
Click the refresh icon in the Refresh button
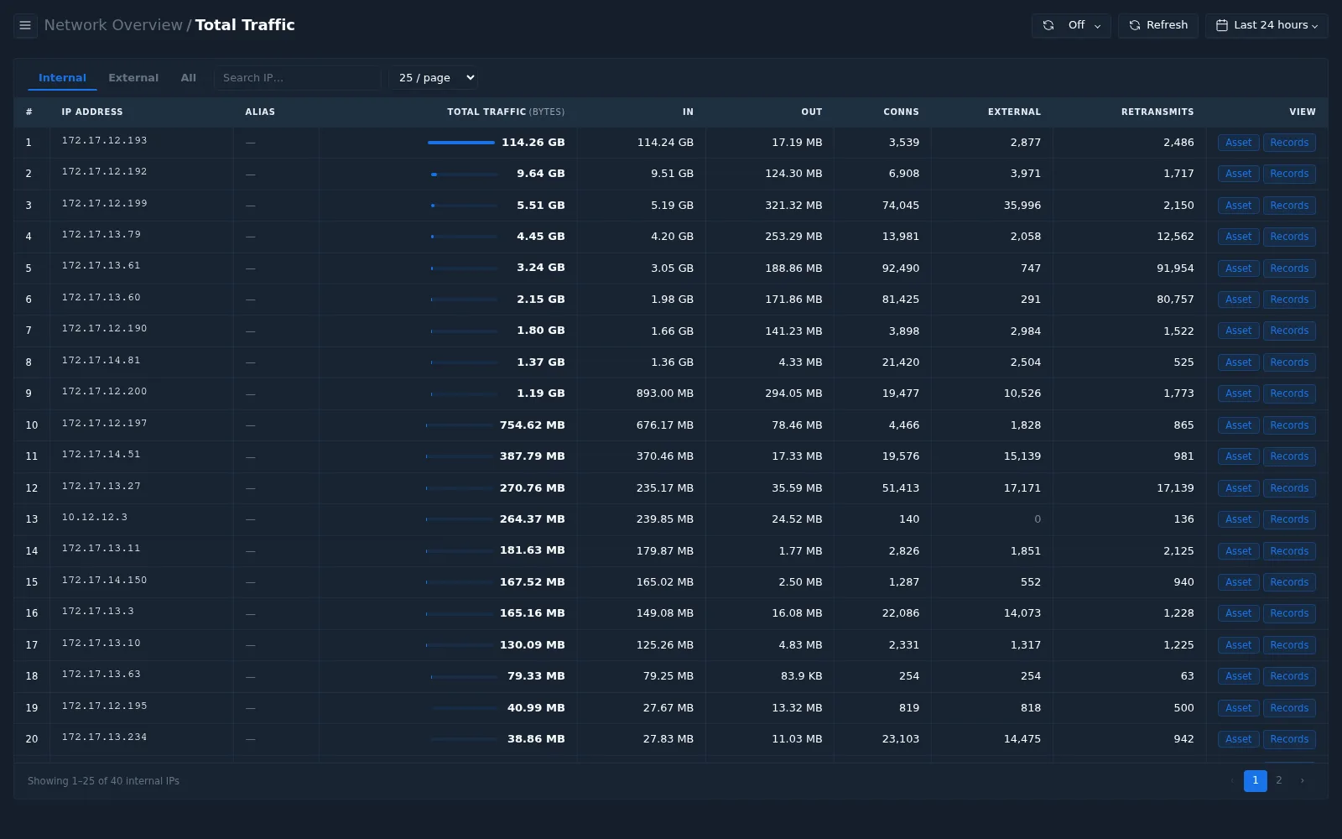(1135, 25)
